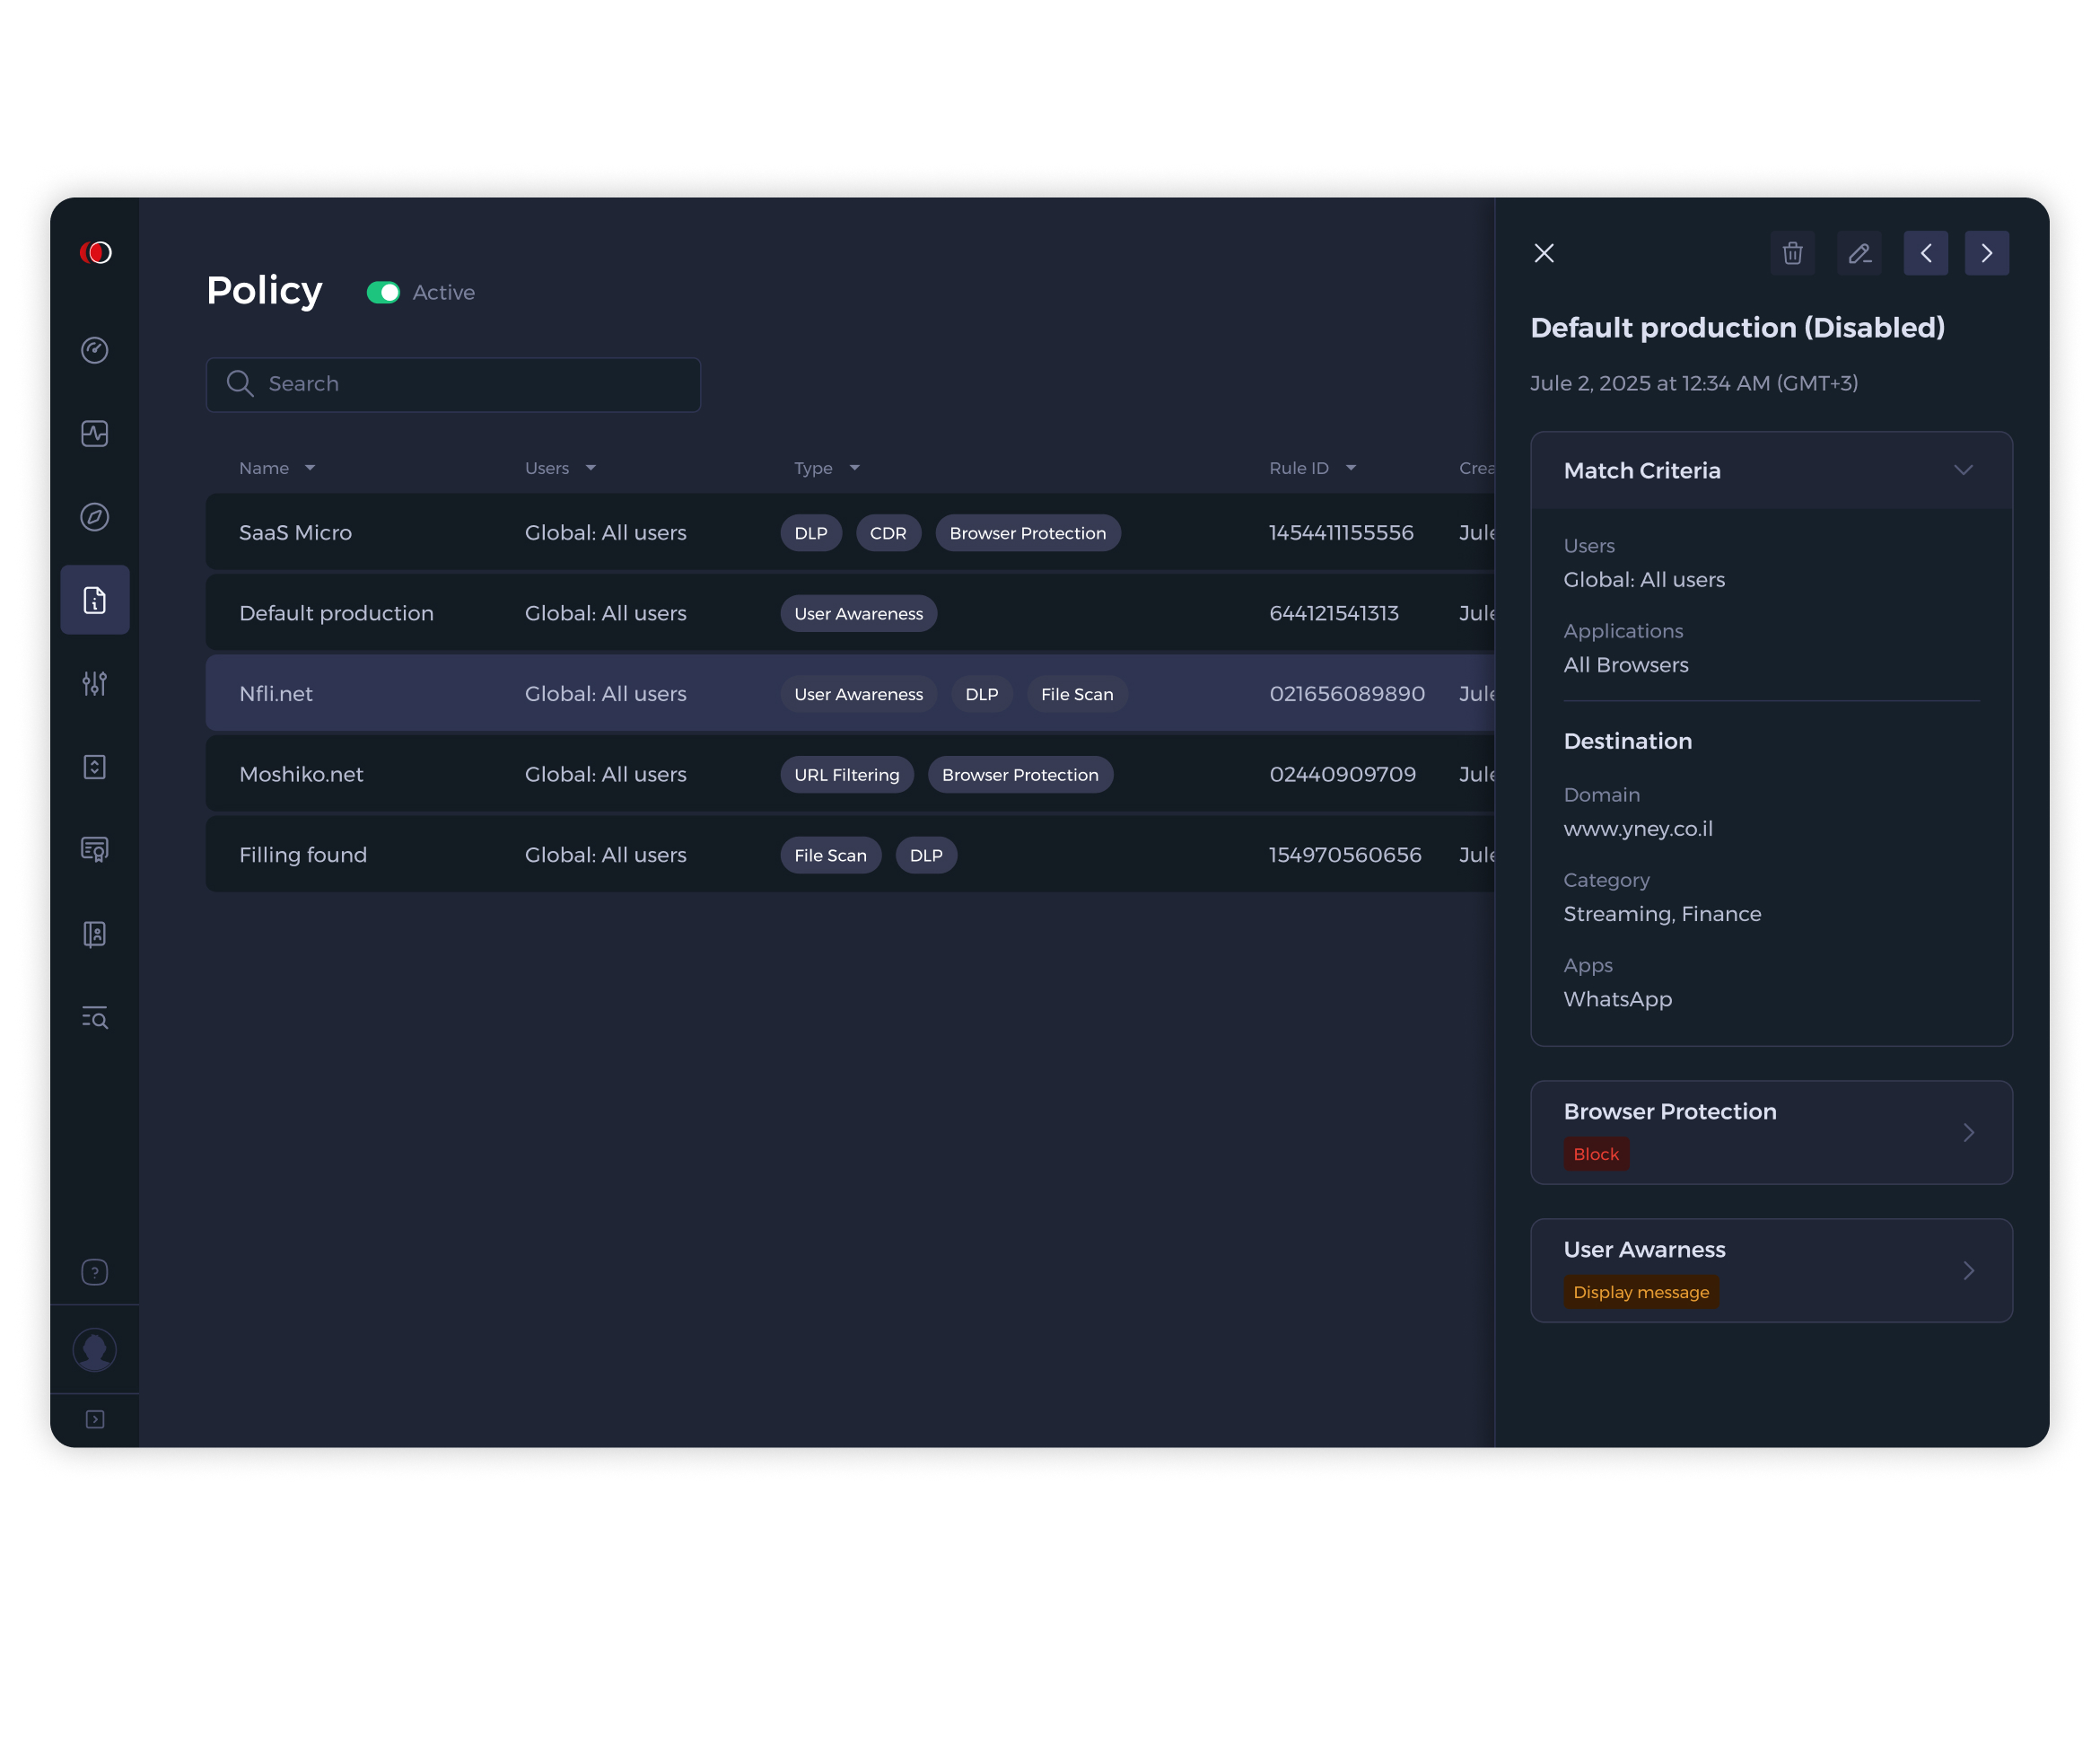2100x1747 pixels.
Task: Open the dashboard gauge icon
Action: tap(95, 350)
